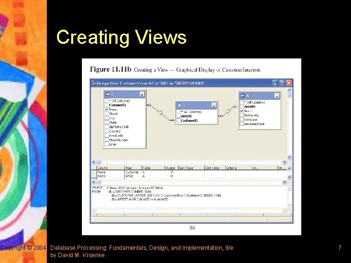Click SQL pane scroll right arrow
The height and width of the screenshot is (263, 351).
(x=285, y=210)
